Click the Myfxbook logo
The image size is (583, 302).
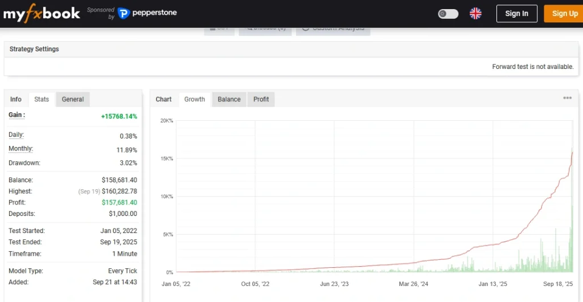click(42, 14)
